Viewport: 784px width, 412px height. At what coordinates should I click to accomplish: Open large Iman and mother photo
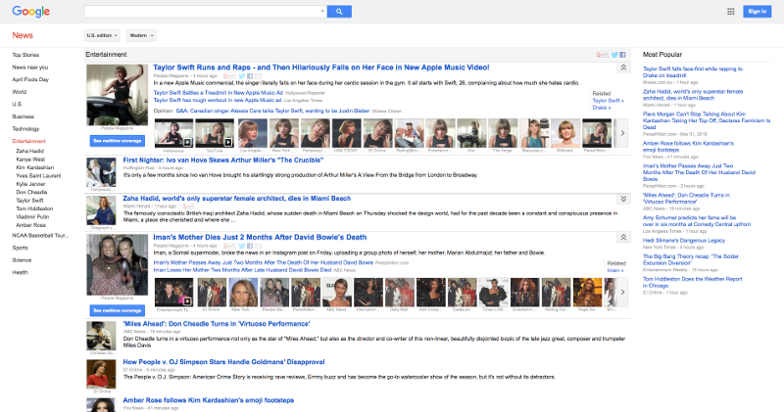point(117,264)
